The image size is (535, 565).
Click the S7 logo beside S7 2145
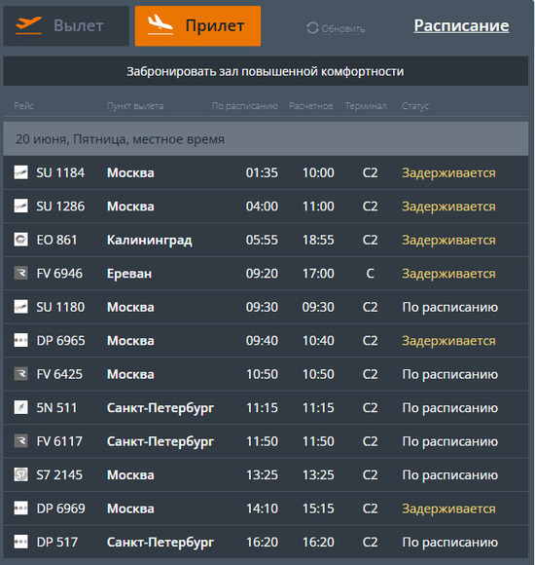[20, 474]
